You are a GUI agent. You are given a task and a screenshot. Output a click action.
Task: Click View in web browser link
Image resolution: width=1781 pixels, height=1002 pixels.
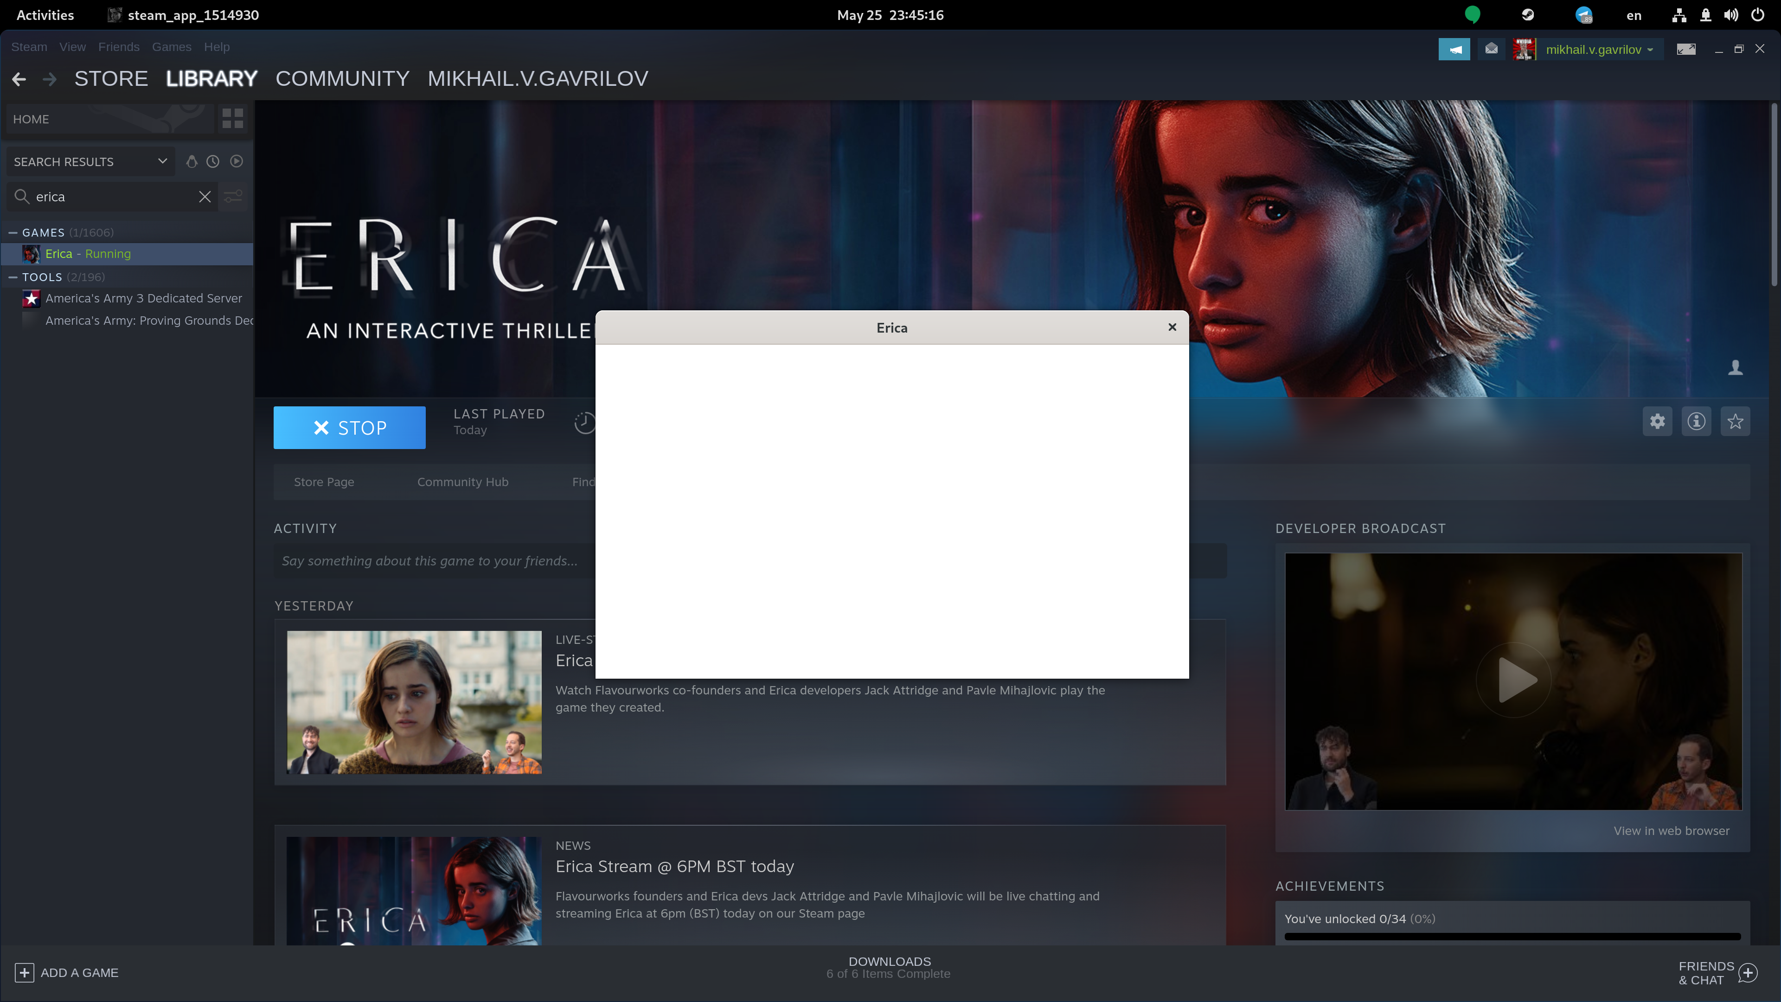(1671, 831)
